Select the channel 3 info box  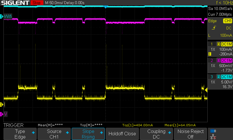(x=220, y=82)
